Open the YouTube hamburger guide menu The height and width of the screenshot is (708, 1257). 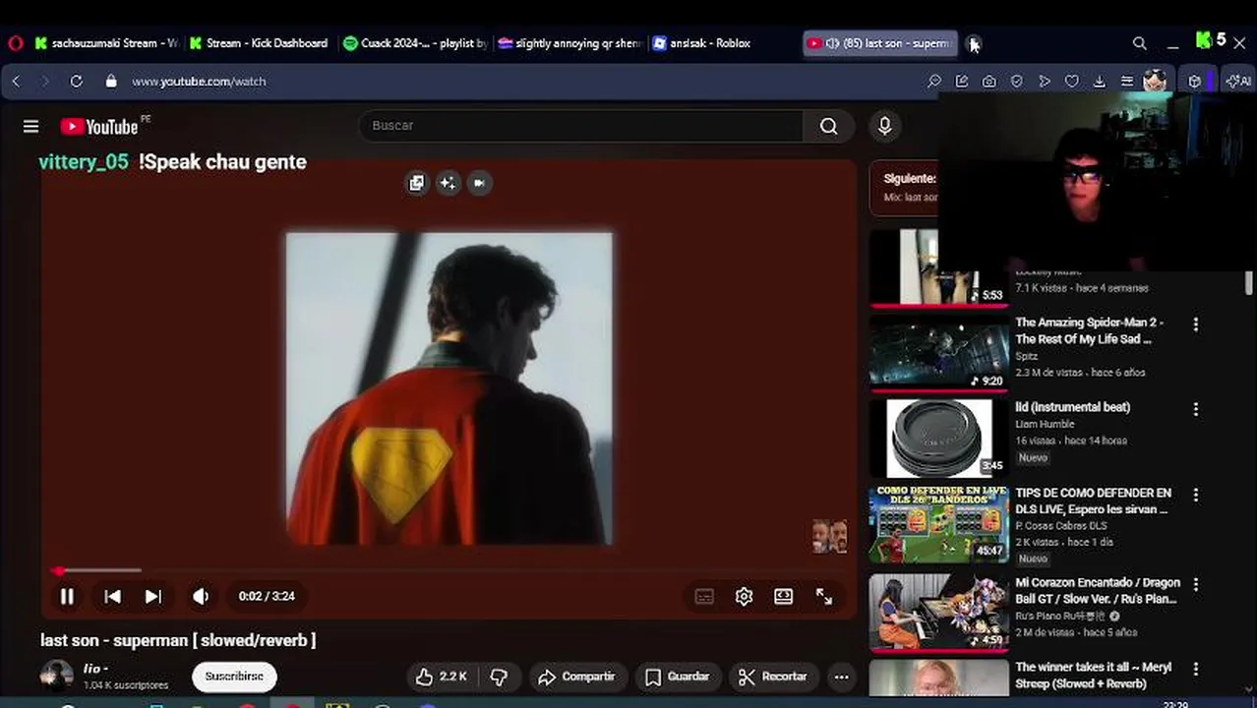(x=30, y=126)
